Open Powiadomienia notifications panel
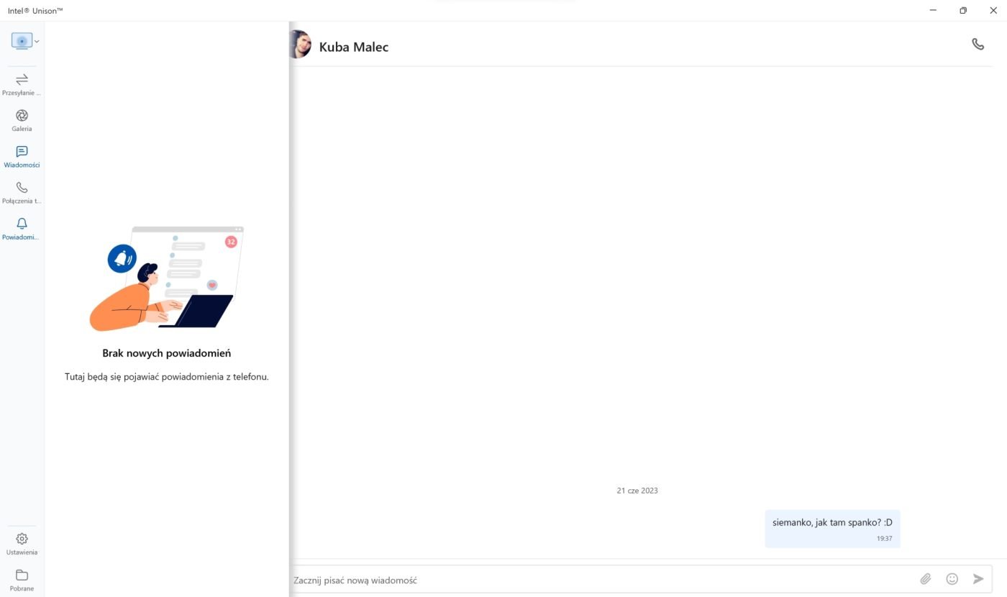 tap(22, 228)
